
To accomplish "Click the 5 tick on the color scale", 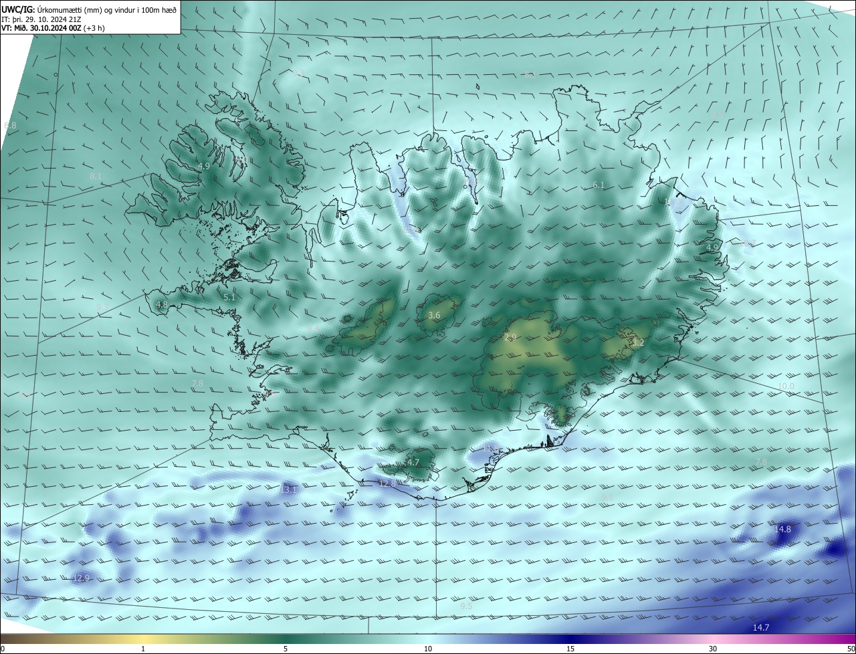I will (286, 649).
